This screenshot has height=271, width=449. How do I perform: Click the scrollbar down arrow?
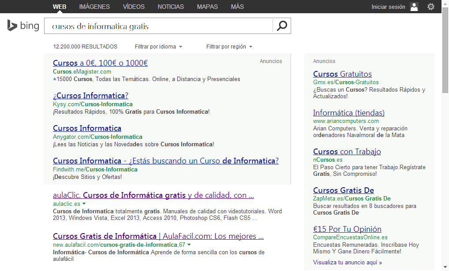445,267
